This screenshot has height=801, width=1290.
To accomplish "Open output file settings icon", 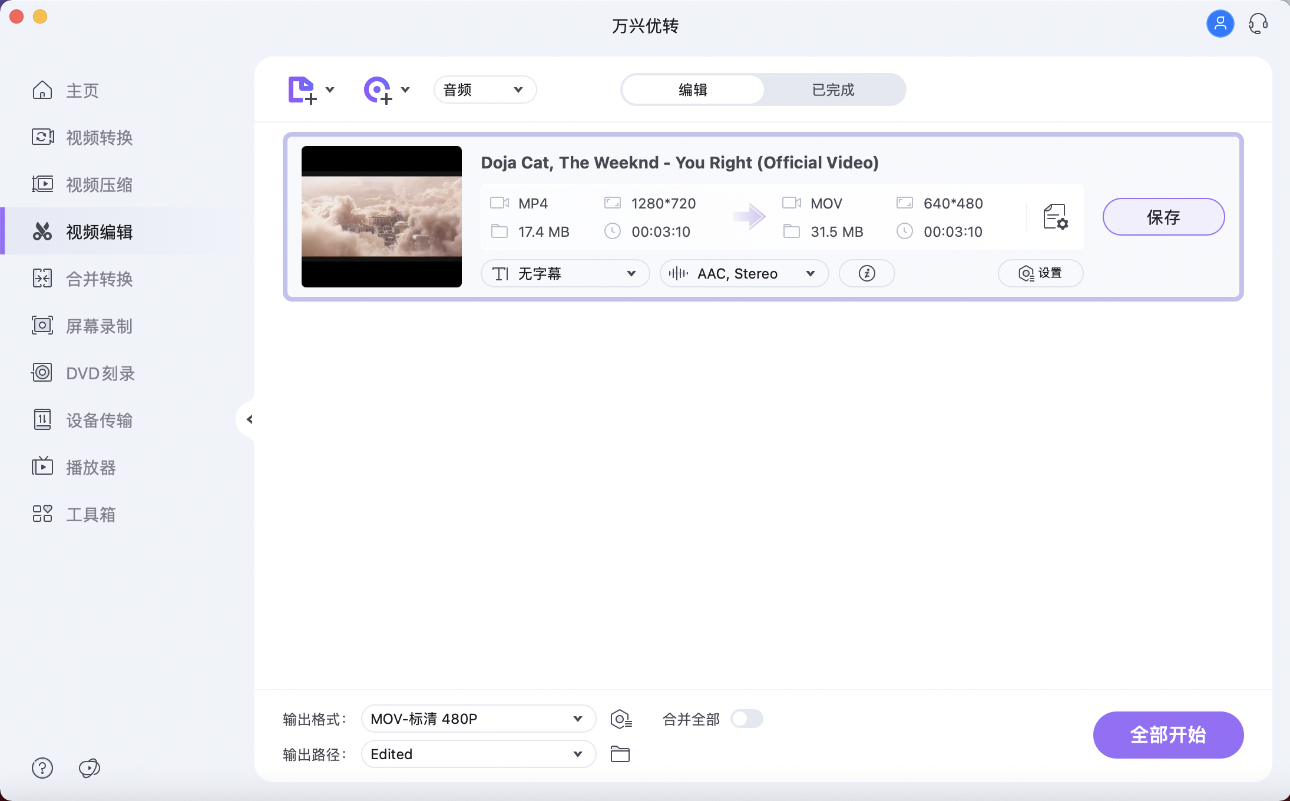I will (1056, 217).
